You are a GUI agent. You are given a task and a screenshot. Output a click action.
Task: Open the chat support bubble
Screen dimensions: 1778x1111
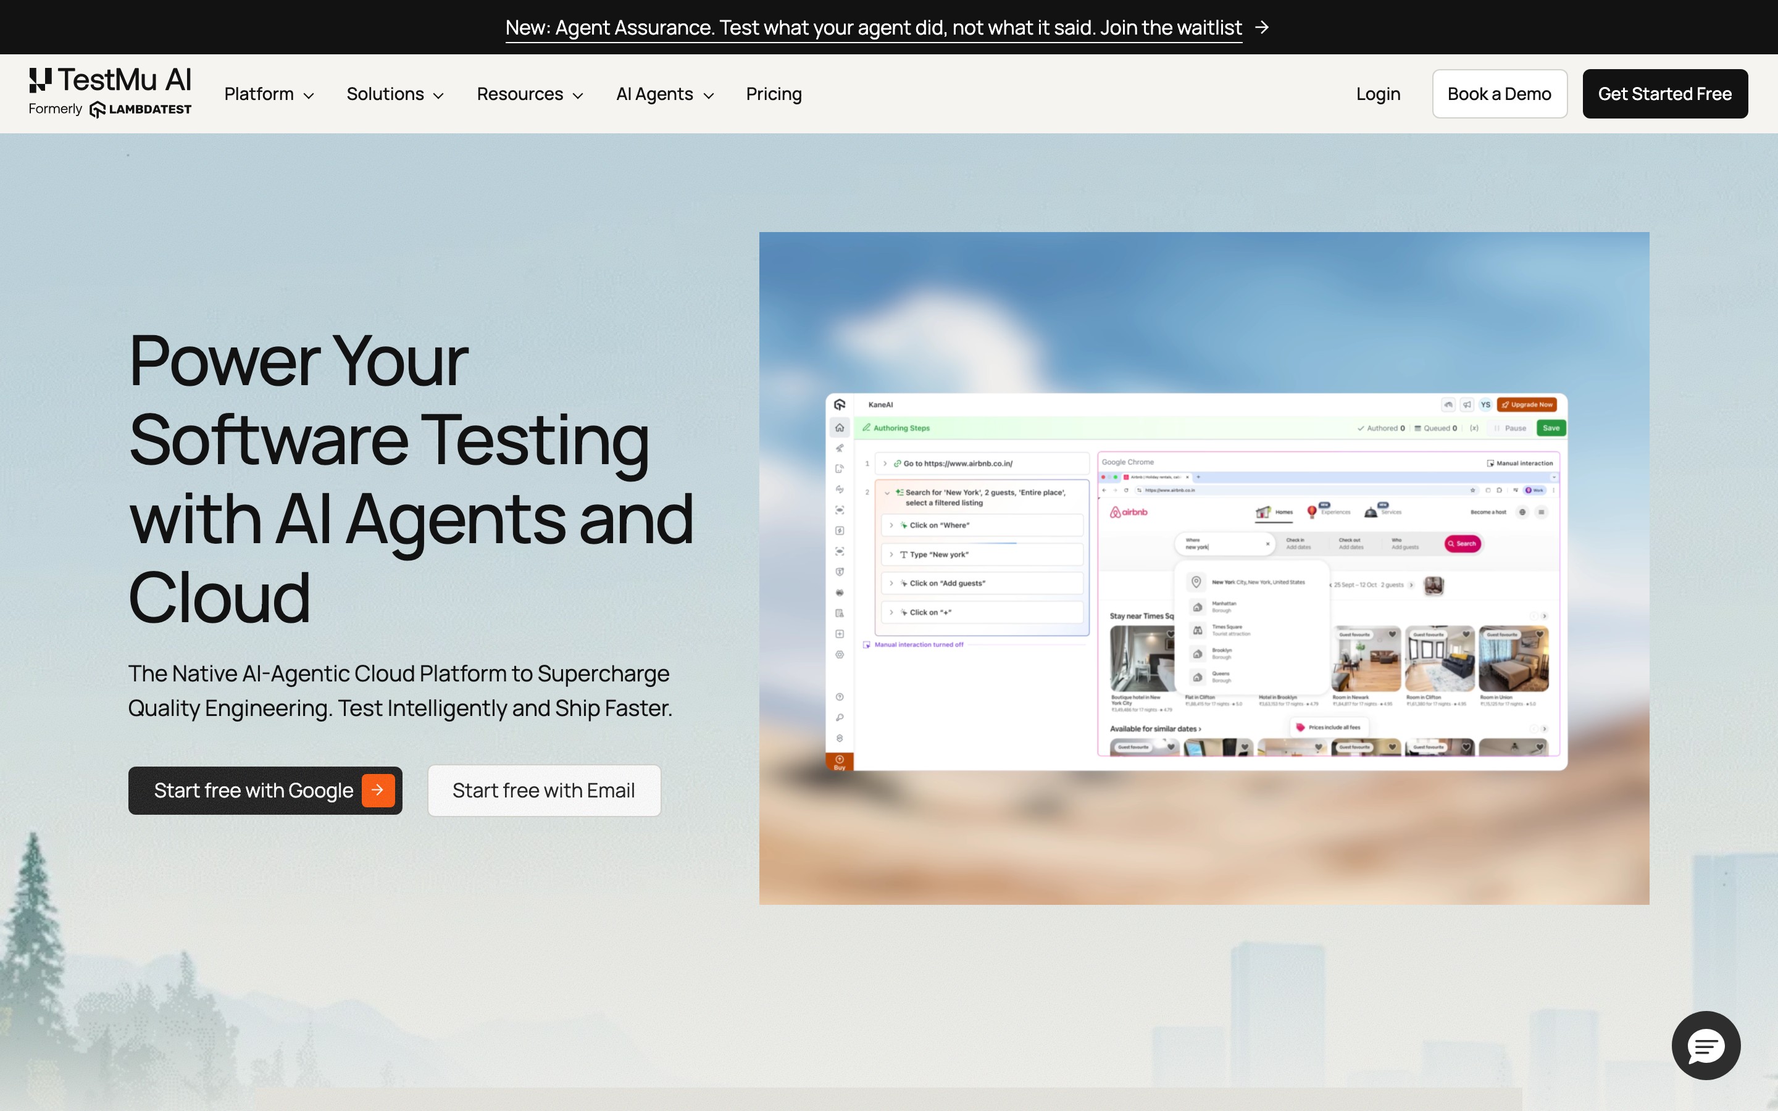tap(1705, 1045)
